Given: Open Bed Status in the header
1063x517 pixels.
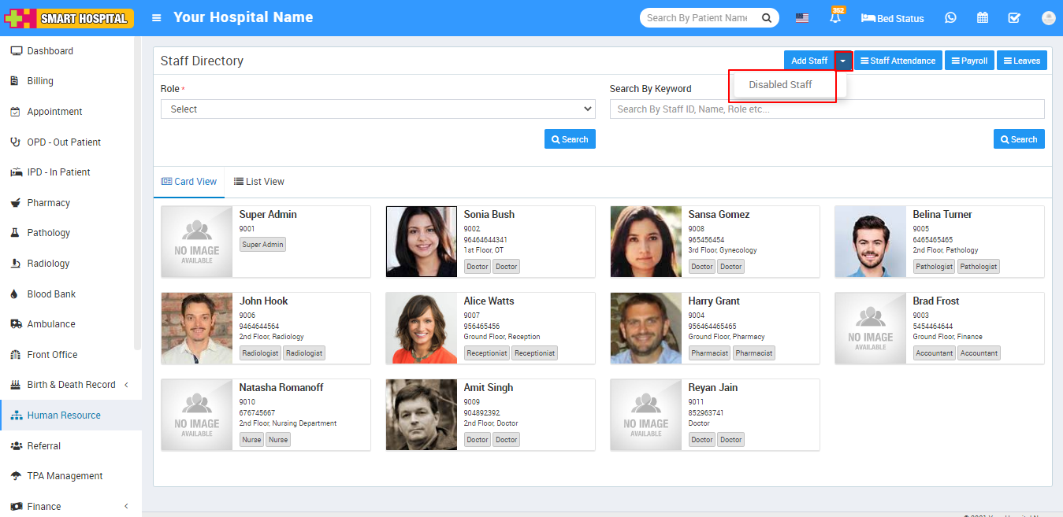Looking at the screenshot, I should click(892, 18).
